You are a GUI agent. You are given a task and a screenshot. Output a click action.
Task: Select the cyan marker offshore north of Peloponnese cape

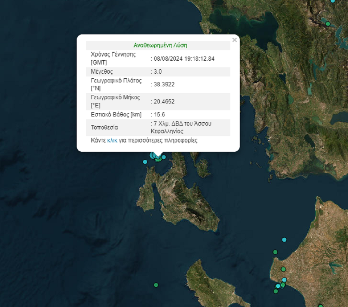pos(284,240)
